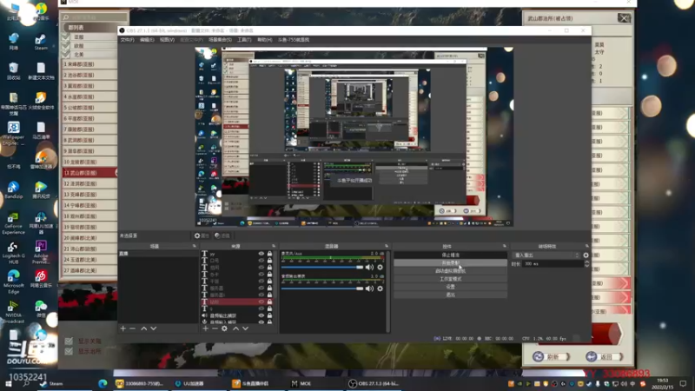The width and height of the screenshot is (695, 391).
Task: Open the GeForce Experience desktop icon
Action: coord(13,222)
